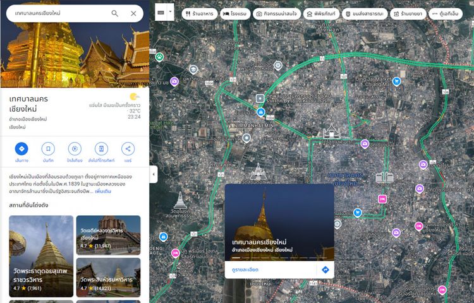474x303 pixels.
Task: Select the ร้านขายยา pharmacies chip
Action: [x=408, y=14]
